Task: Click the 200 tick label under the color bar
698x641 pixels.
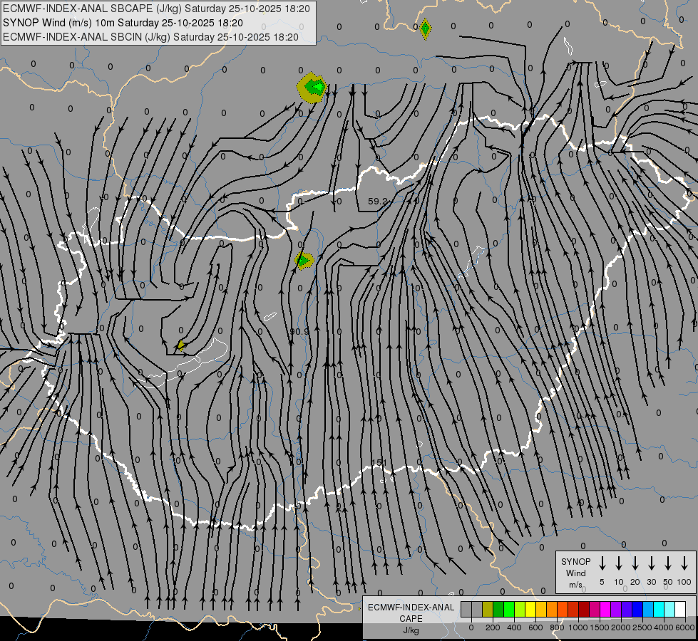Action: [493, 627]
